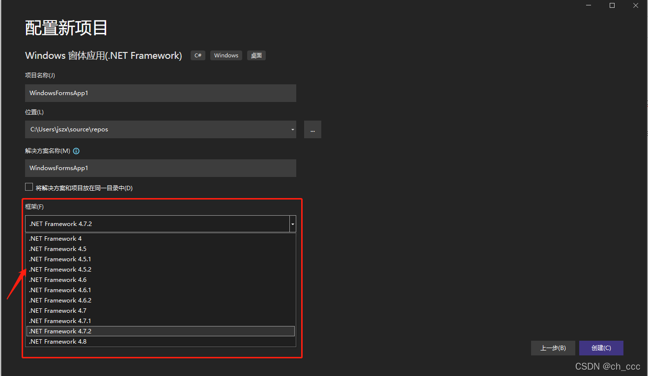Select .NET Framework 4 from the list
The image size is (648, 376).
(x=161, y=239)
